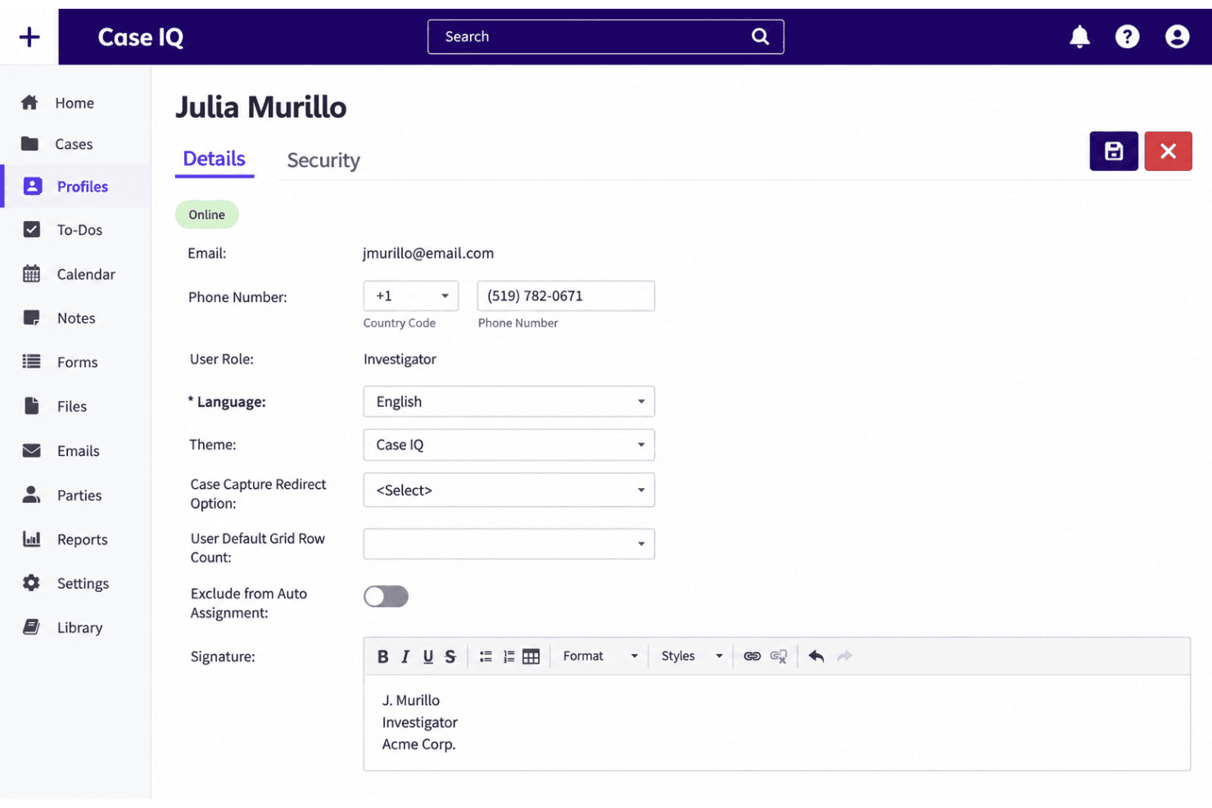This screenshot has height=808, width=1212.
Task: Select the Details tab
Action: [215, 159]
